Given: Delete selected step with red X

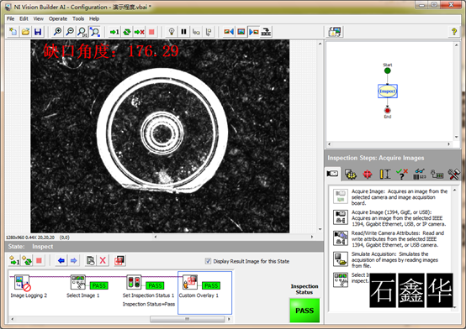Looking at the screenshot, I should coord(103,261).
